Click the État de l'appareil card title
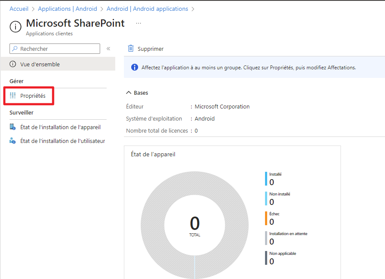 click(153, 154)
